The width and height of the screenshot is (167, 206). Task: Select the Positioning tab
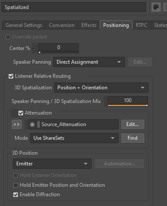[116, 25]
